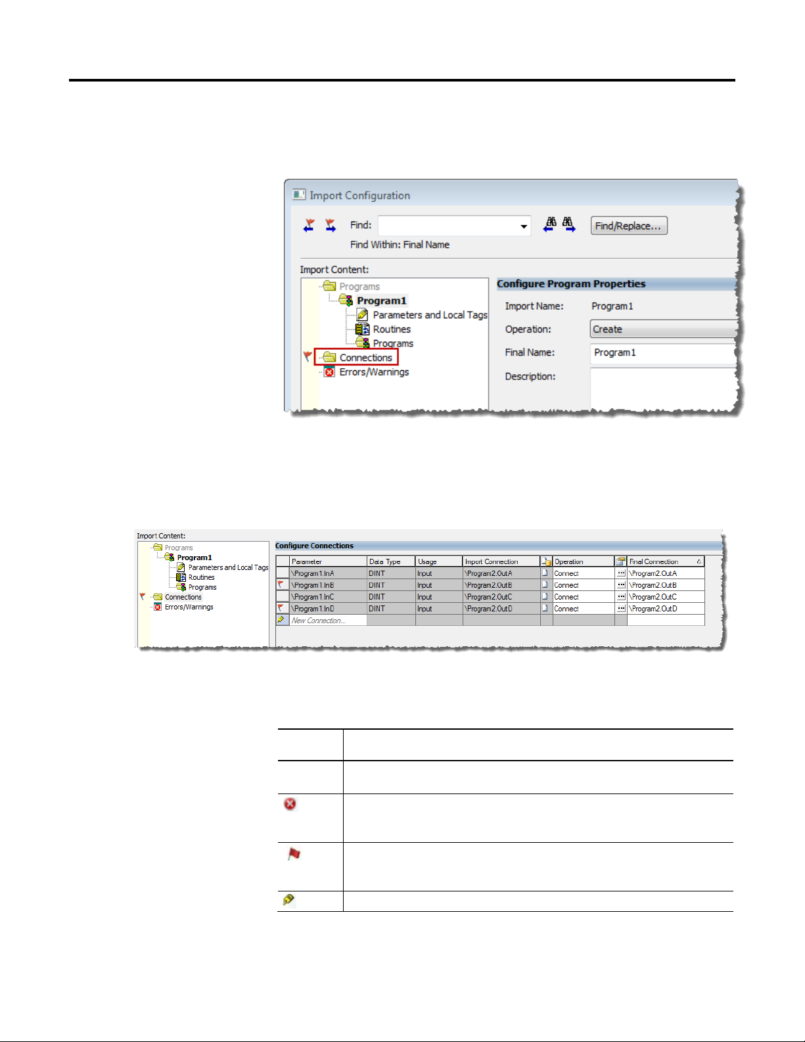Screen dimensions: 805x1042
Task: Click ellipsis button beside Final Connection \Program2.OutB
Action: tap(621, 585)
